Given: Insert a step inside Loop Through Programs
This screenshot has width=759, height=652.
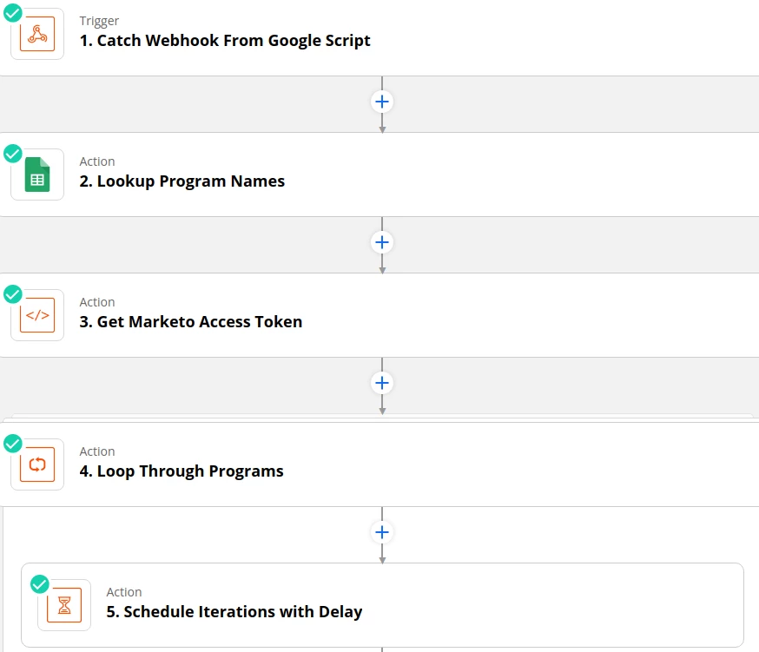Looking at the screenshot, I should coord(381,532).
